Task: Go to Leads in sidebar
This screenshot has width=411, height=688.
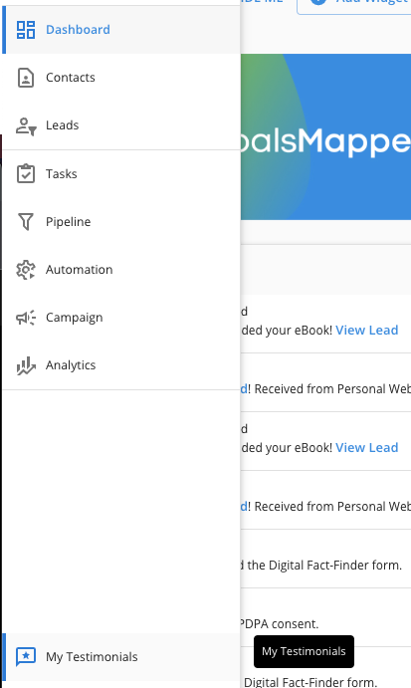Action: pyautogui.click(x=120, y=125)
